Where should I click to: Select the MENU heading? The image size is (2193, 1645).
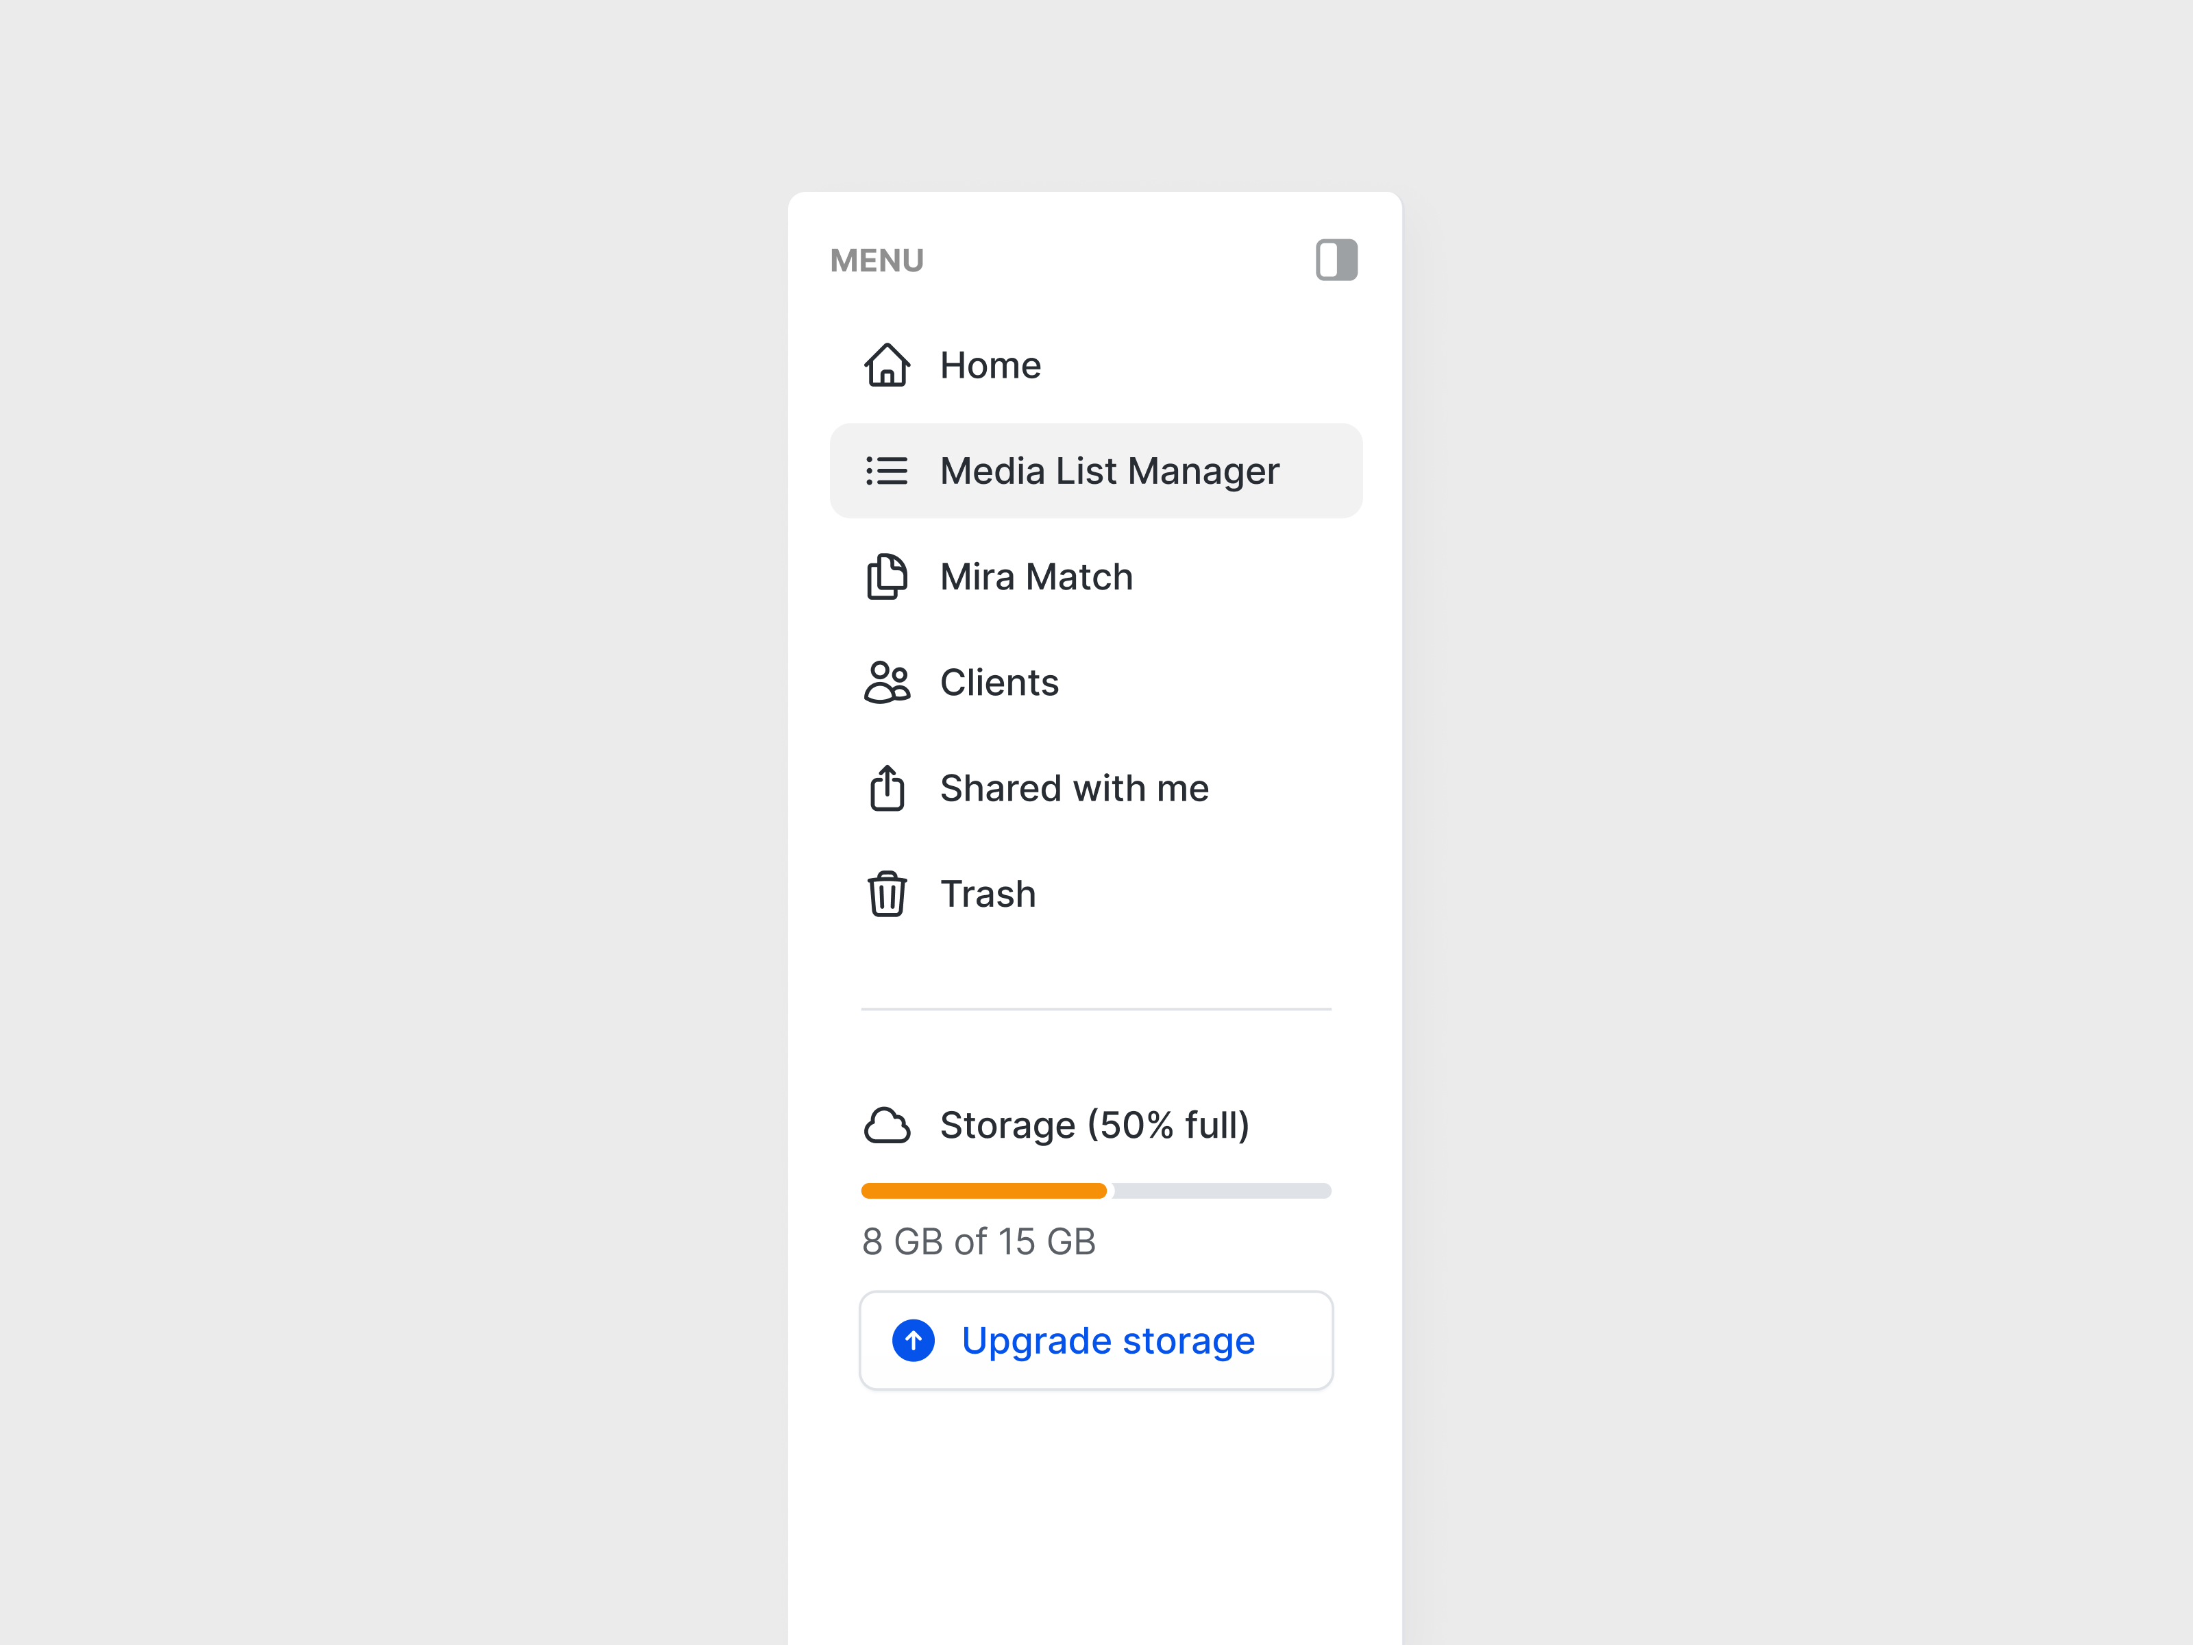pyautogui.click(x=877, y=260)
